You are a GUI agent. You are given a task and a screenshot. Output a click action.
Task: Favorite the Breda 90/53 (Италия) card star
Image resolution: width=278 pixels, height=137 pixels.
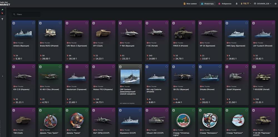pos(60,23)
